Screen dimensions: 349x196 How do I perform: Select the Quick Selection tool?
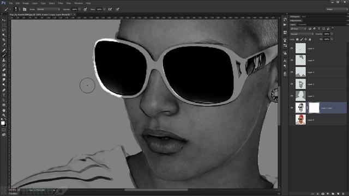[x=4, y=35]
